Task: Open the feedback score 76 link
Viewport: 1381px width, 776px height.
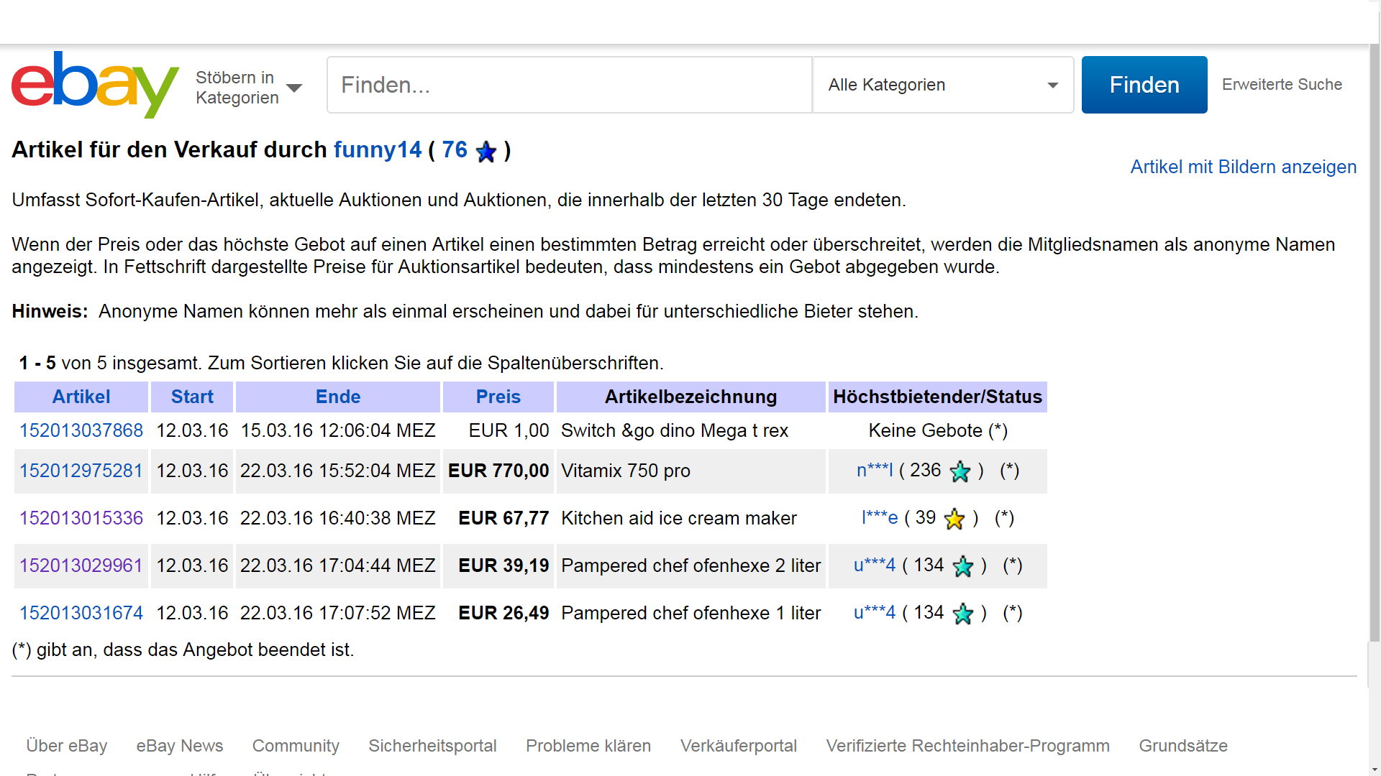Action: click(455, 149)
